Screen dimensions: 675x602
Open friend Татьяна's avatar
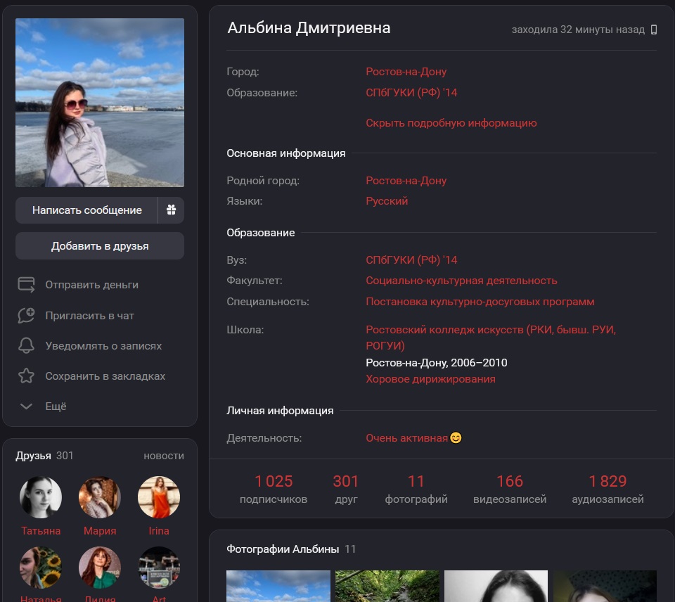41,497
